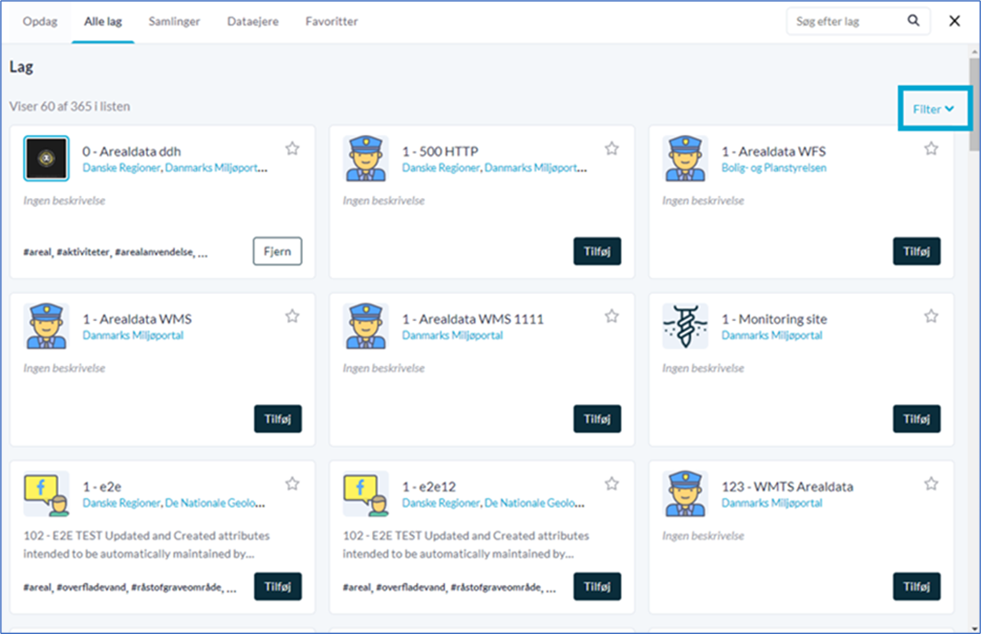Click the officer avatar of 1 - Arealdata WMS
Viewport: 981px width, 634px height.
(46, 326)
